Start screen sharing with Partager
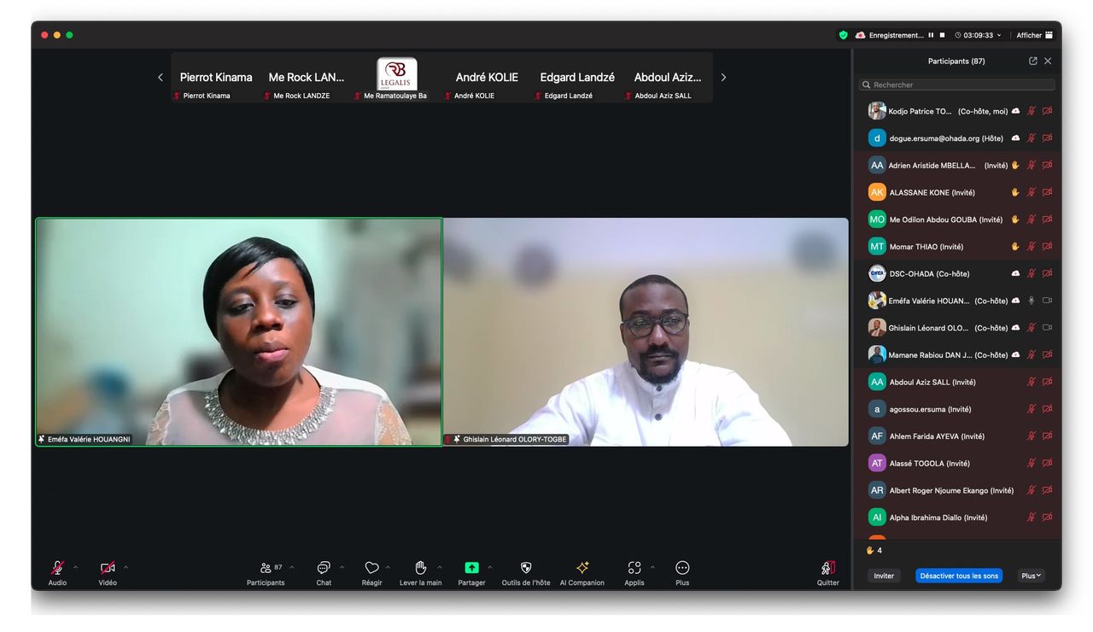 tap(471, 572)
